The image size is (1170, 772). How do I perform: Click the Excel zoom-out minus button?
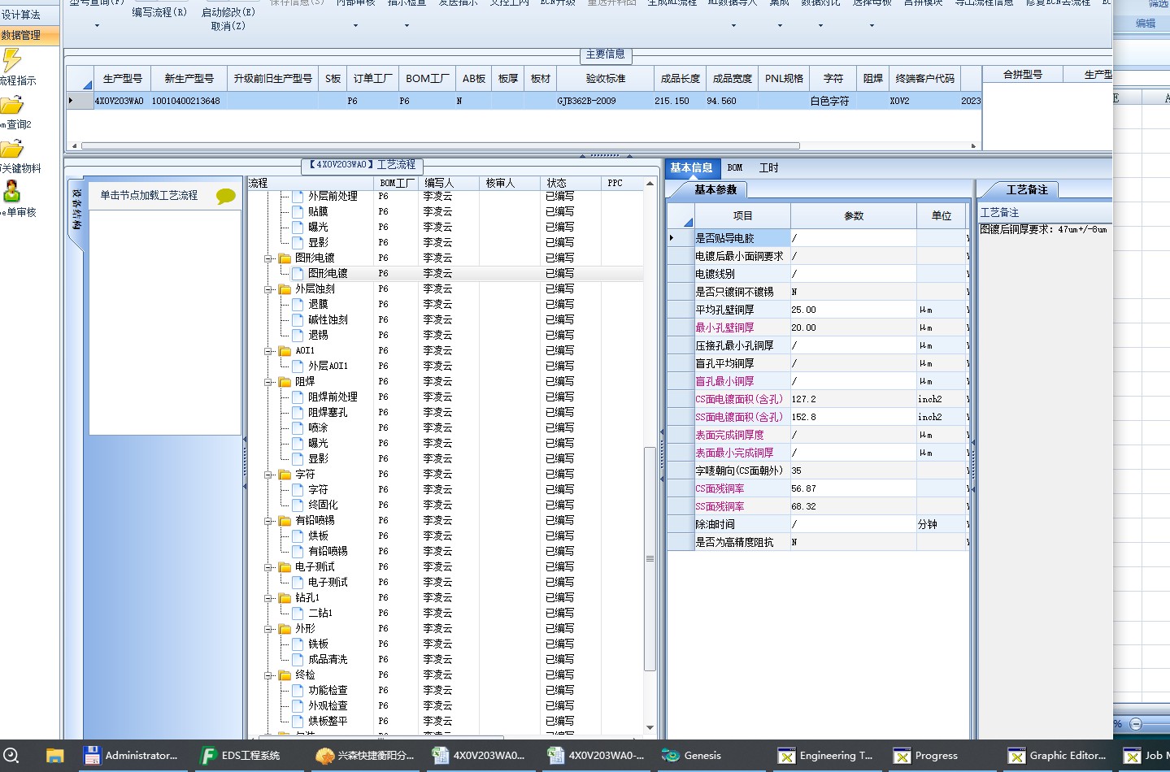[1136, 723]
